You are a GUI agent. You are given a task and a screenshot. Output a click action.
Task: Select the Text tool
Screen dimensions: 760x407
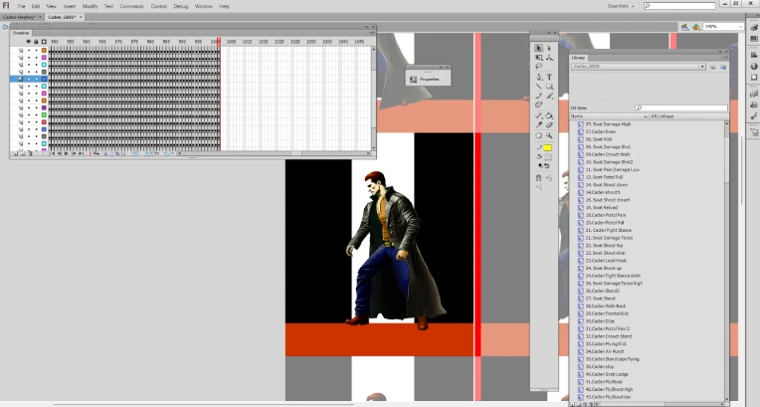tap(549, 78)
